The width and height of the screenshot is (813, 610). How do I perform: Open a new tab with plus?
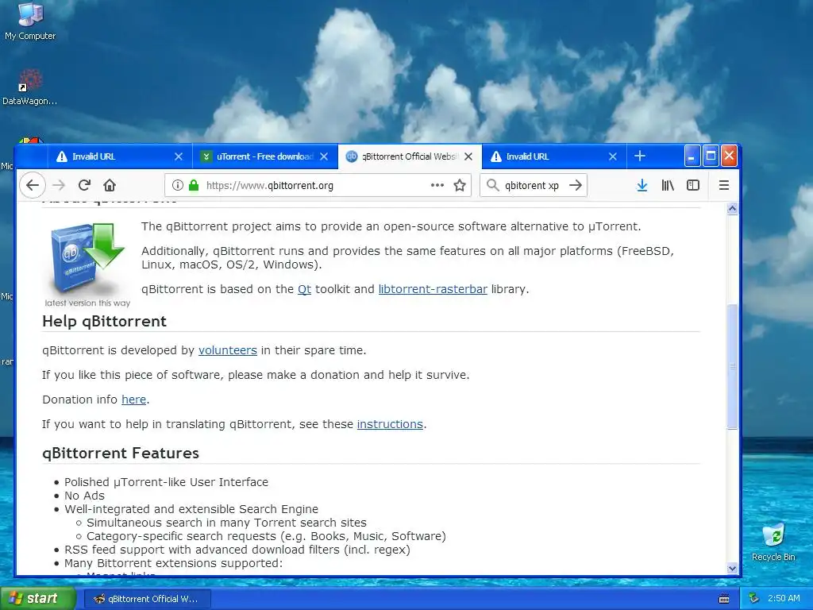640,156
